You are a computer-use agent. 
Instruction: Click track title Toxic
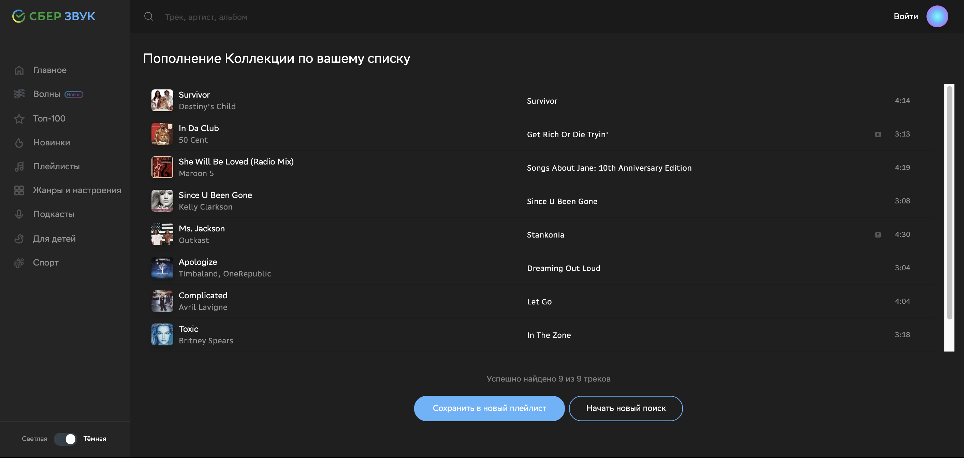pyautogui.click(x=188, y=329)
